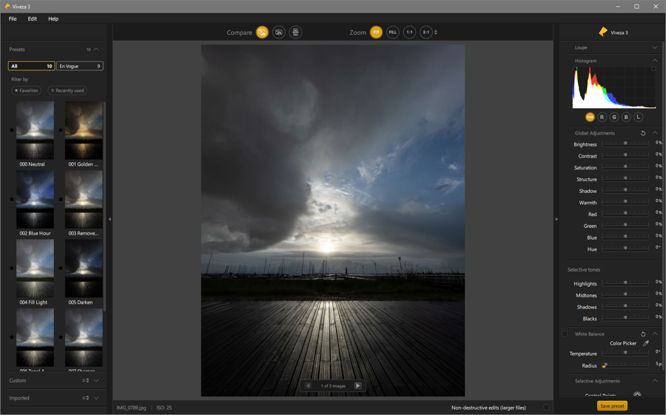Favorite the 002 Blue Hour preset star

(12, 199)
